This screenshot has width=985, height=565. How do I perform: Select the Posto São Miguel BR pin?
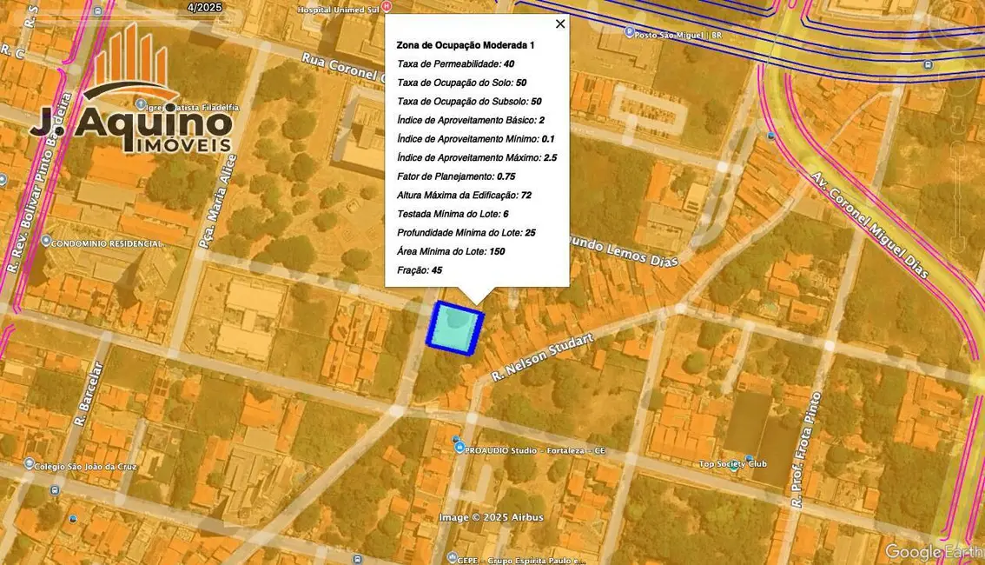point(630,32)
